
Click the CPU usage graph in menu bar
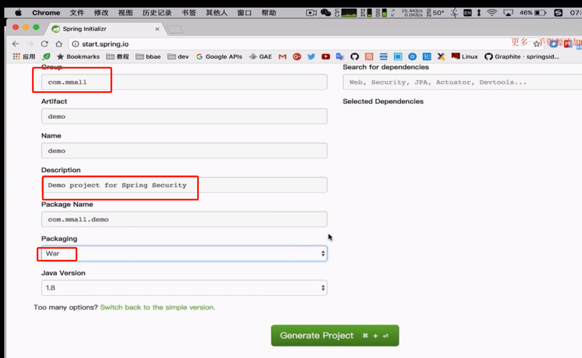[349, 13]
